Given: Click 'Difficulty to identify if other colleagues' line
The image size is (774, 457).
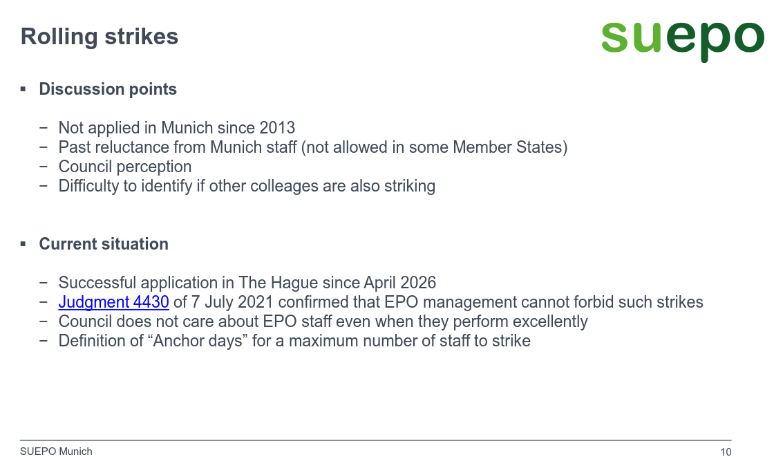Looking at the screenshot, I should (x=247, y=186).
